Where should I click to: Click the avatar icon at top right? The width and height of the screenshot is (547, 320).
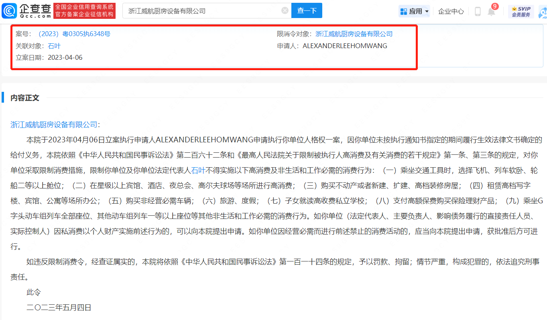pos(543,12)
